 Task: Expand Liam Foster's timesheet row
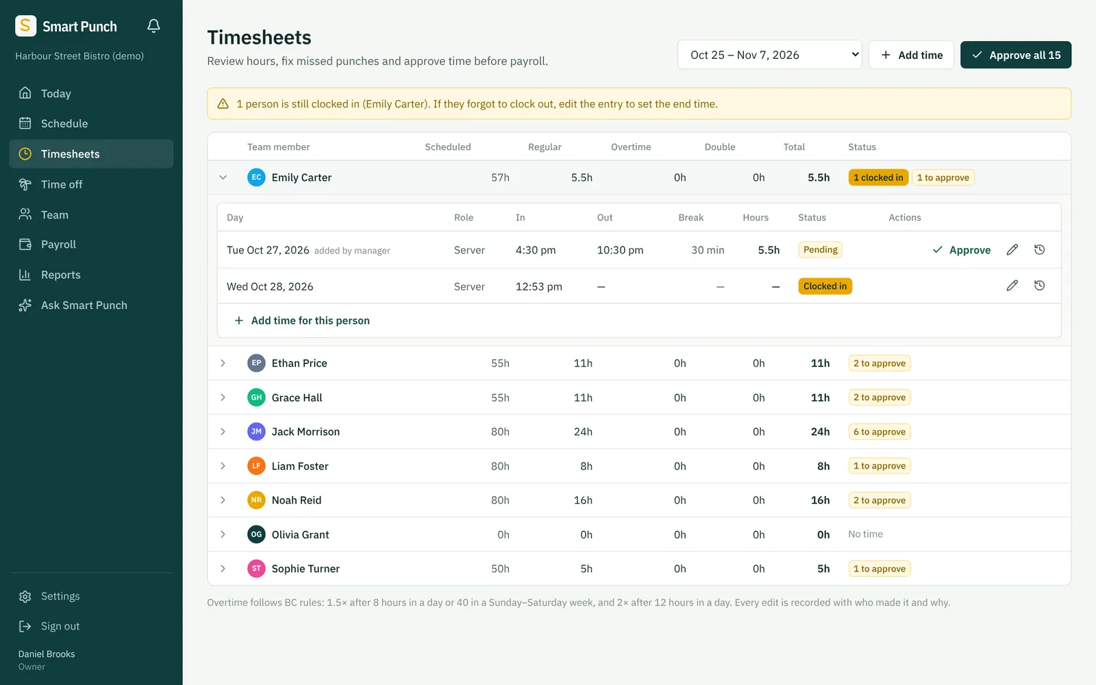coord(223,466)
